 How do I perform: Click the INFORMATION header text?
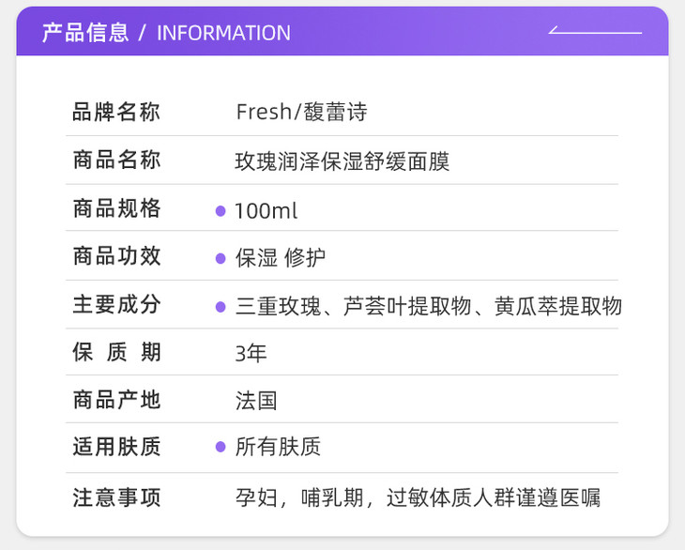(x=223, y=33)
